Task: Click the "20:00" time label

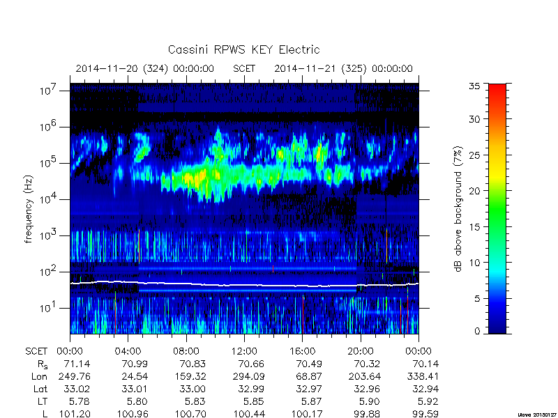Action: 360,352
